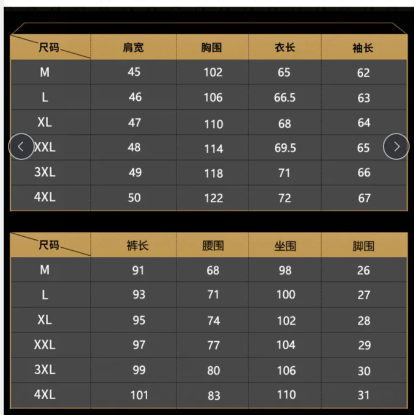The width and height of the screenshot is (414, 415).
Task: Select the 83 value in 腰围 column
Action: coord(213,395)
